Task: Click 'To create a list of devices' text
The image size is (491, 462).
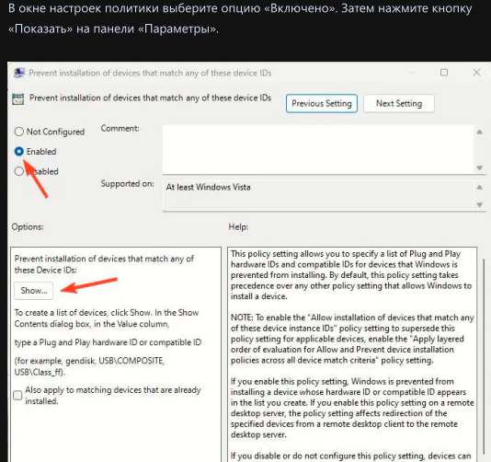Action: 107,318
